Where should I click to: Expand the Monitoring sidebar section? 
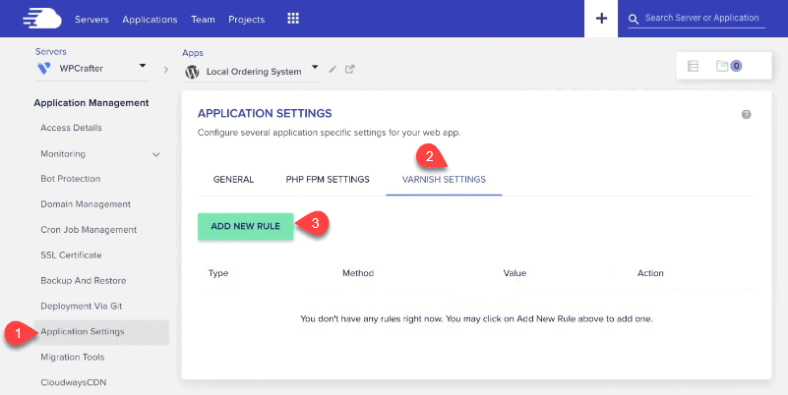(x=155, y=154)
